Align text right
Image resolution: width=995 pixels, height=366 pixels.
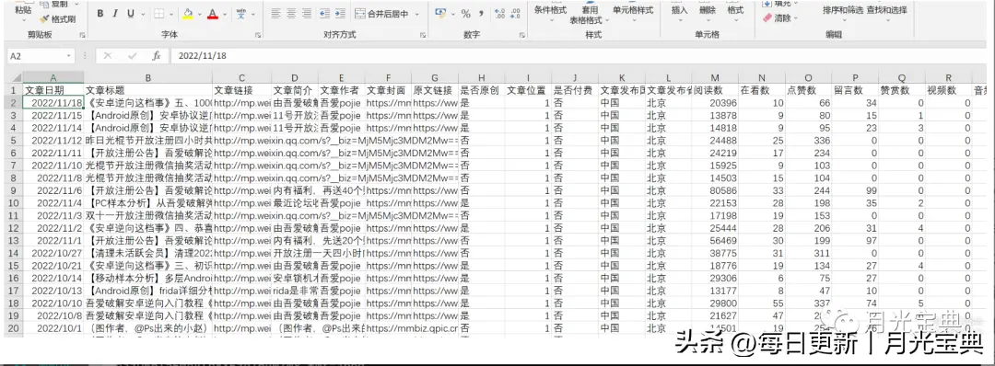(x=307, y=13)
